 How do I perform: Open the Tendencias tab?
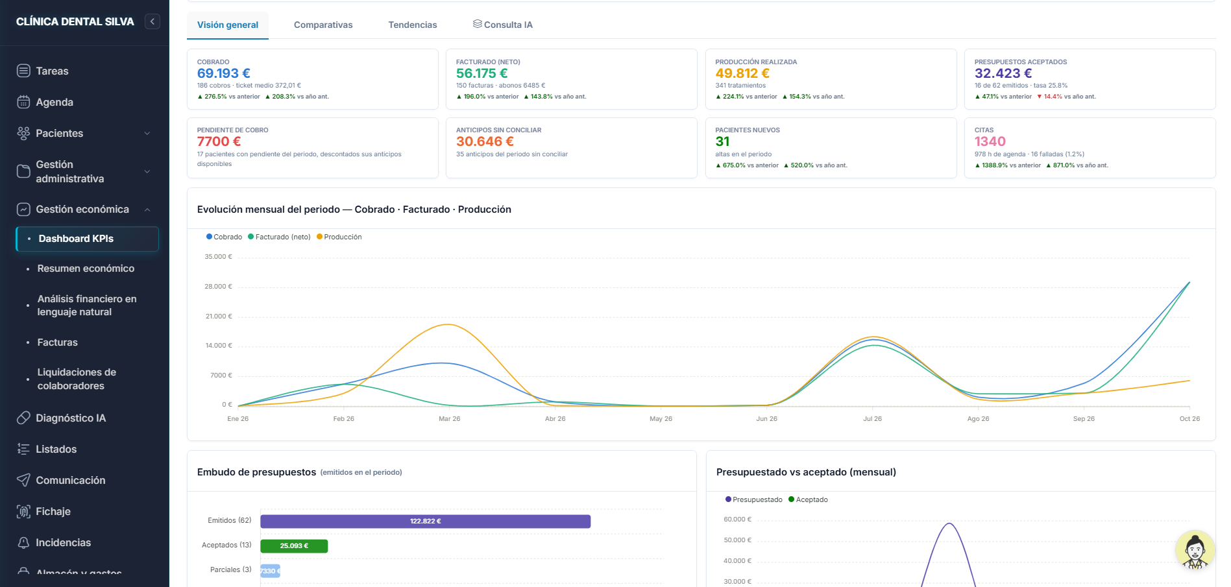tap(413, 25)
